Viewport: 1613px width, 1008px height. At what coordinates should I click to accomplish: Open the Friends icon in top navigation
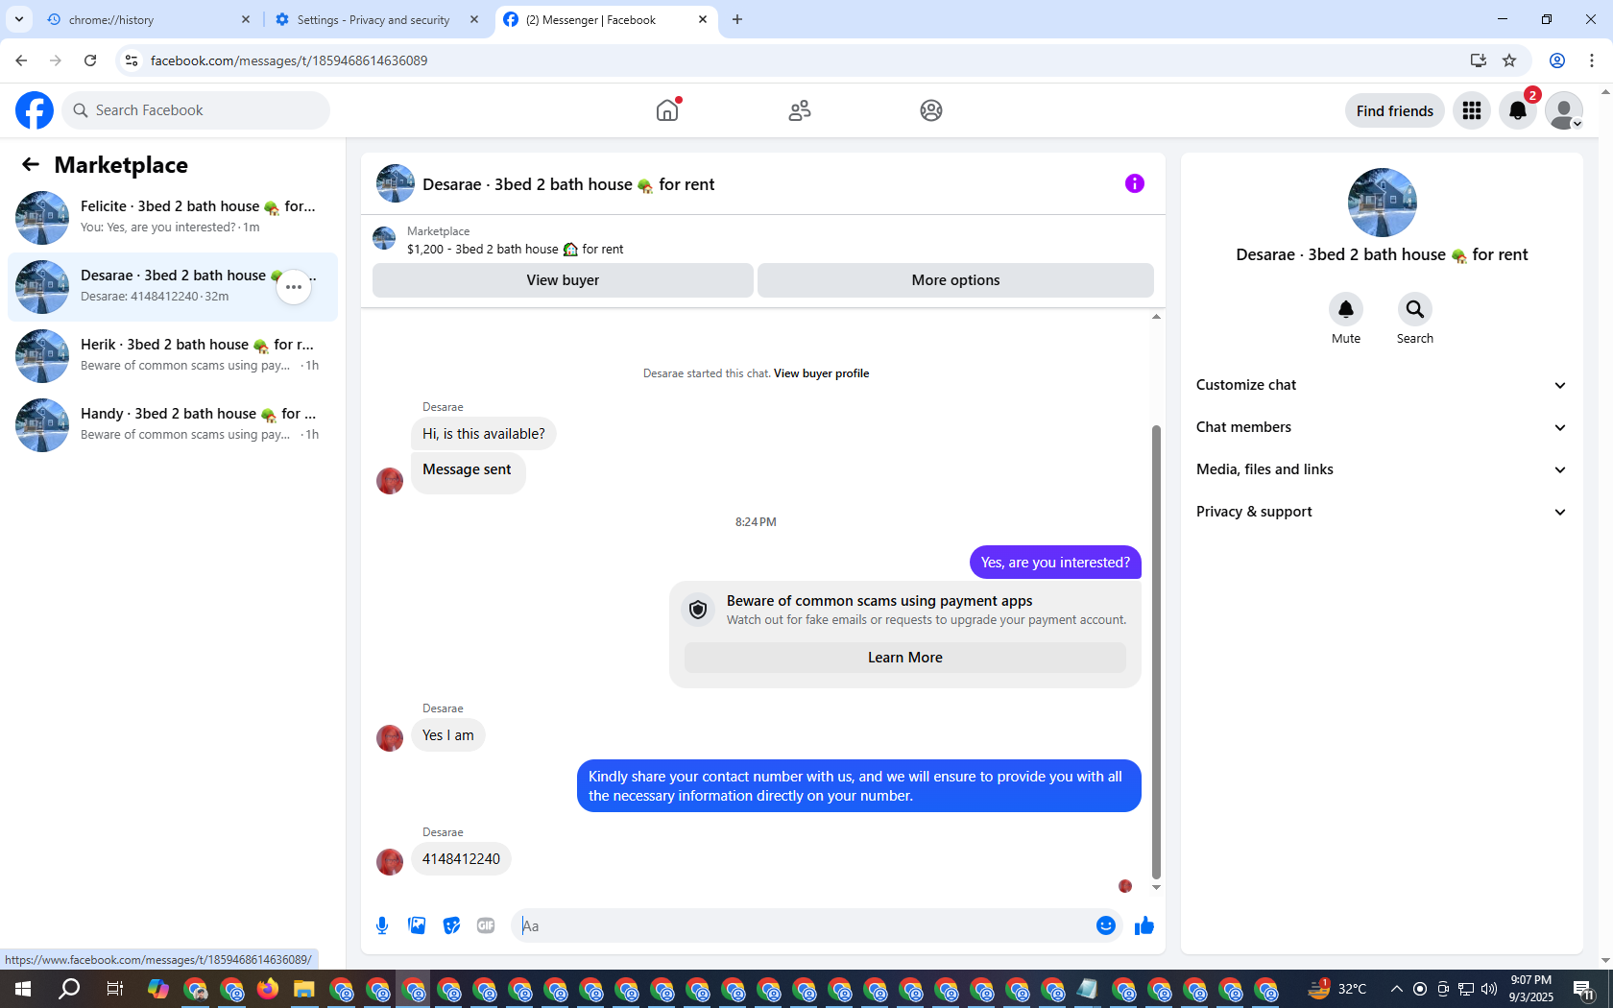[800, 110]
